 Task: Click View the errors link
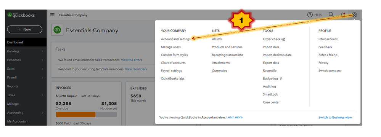click(x=132, y=60)
